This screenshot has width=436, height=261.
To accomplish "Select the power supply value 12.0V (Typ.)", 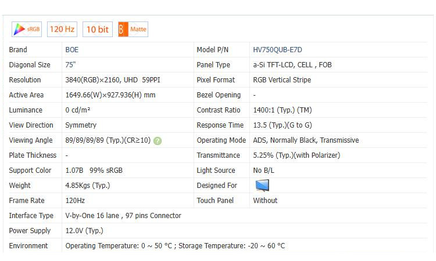I will coord(84,230).
